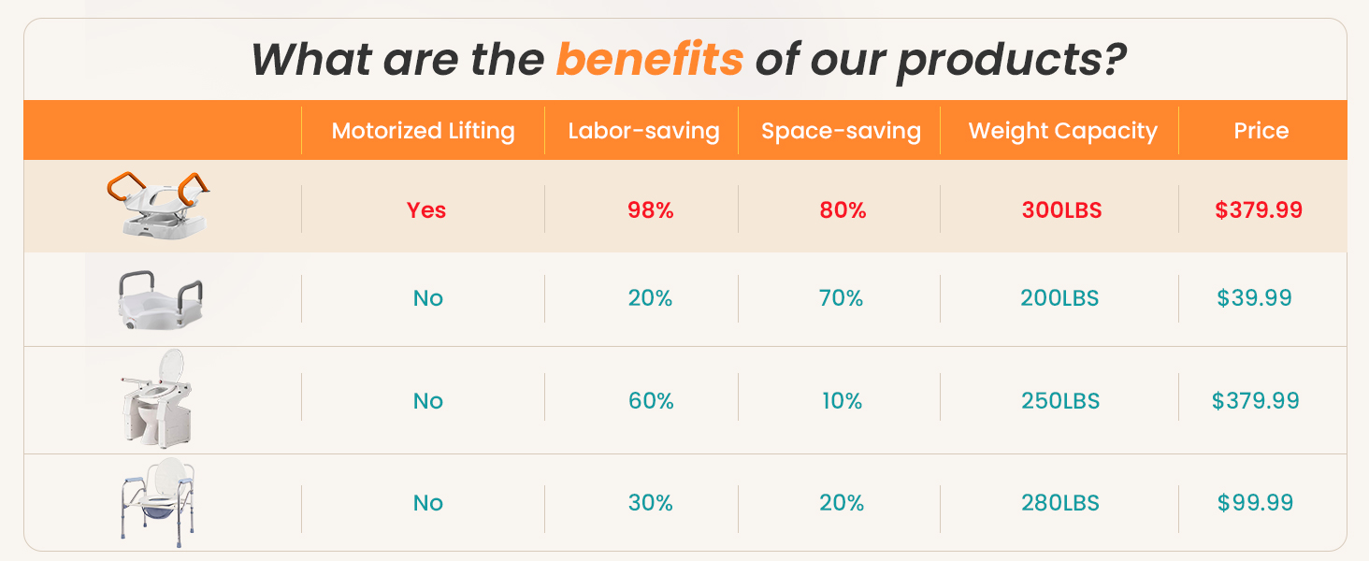Click the orange word benefits in title
The width and height of the screenshot is (1369, 561).
649,60
